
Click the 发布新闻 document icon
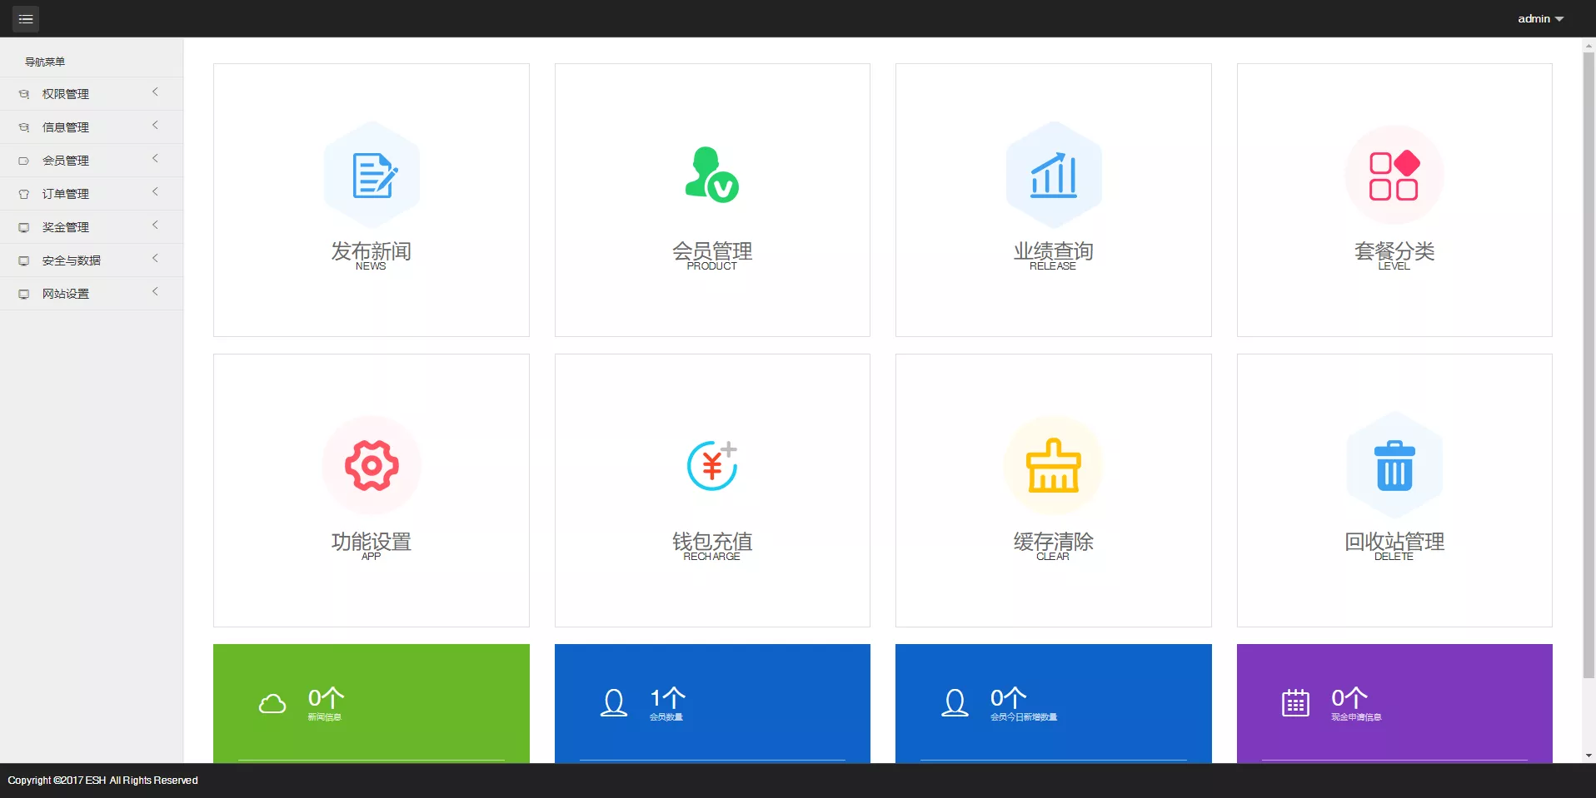pyautogui.click(x=372, y=176)
